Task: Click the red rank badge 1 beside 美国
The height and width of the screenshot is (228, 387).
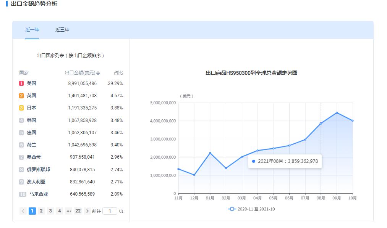Action: 21,83
